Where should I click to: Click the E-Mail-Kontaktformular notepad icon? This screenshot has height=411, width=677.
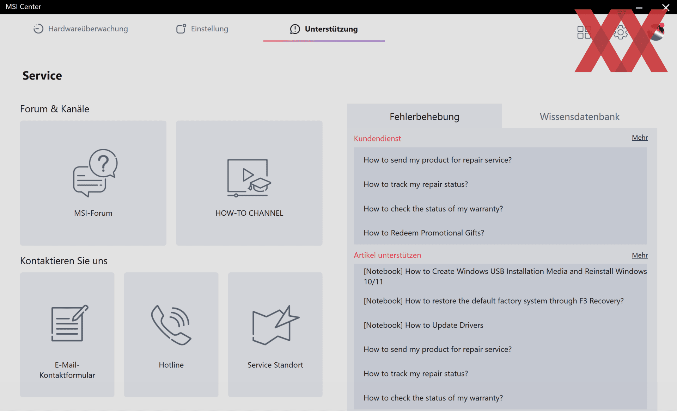(69, 323)
